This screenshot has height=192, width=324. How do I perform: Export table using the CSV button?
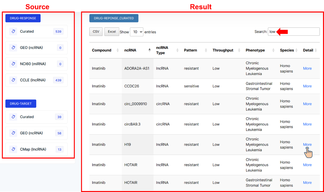[96, 32]
